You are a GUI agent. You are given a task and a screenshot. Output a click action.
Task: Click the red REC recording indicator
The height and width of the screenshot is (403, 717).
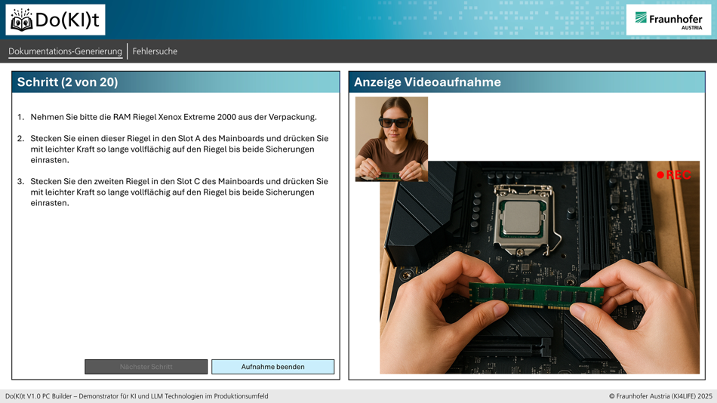[x=673, y=175]
